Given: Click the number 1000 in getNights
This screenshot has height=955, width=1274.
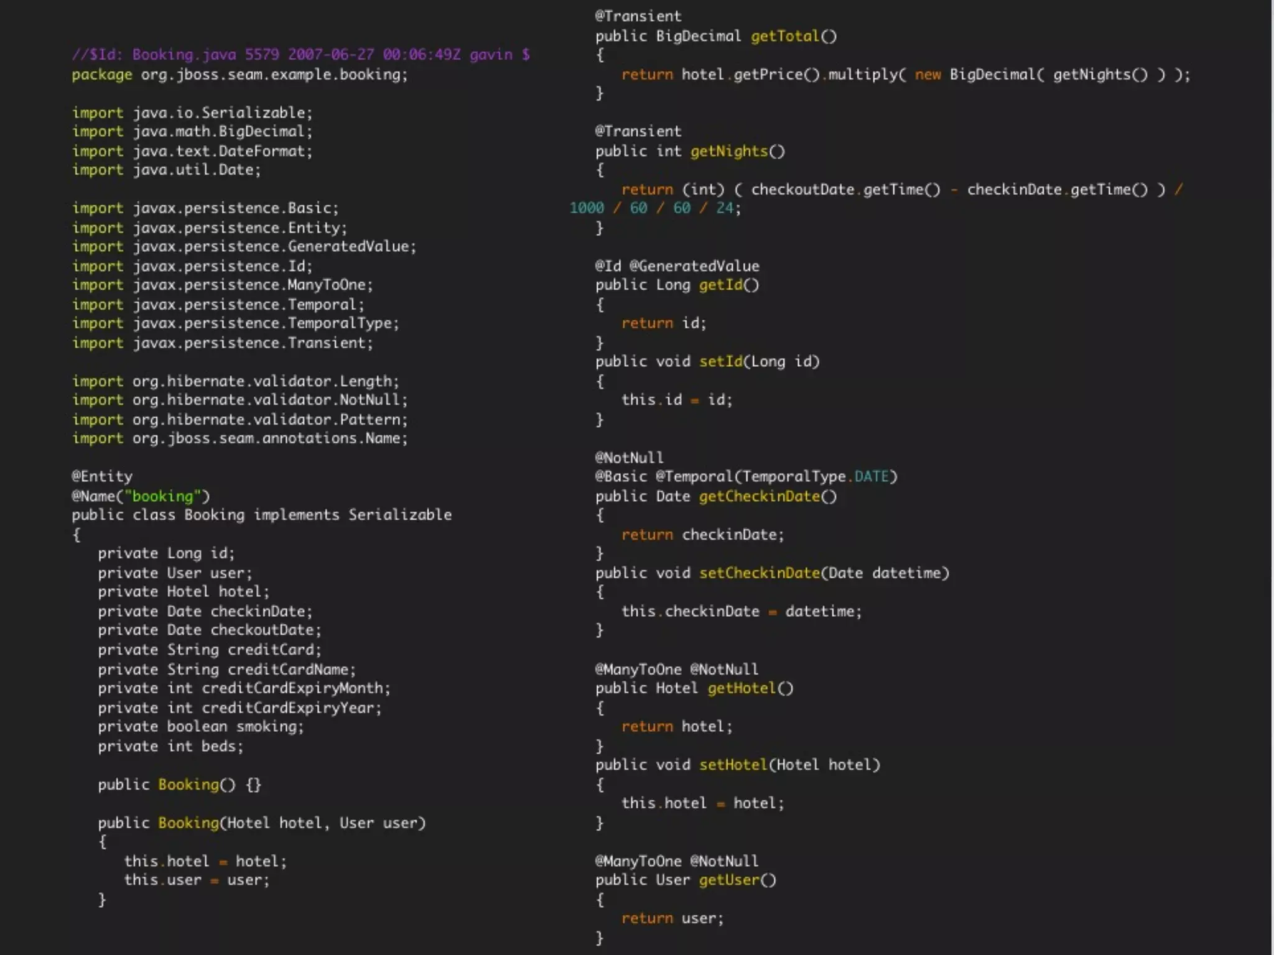Looking at the screenshot, I should (x=587, y=208).
